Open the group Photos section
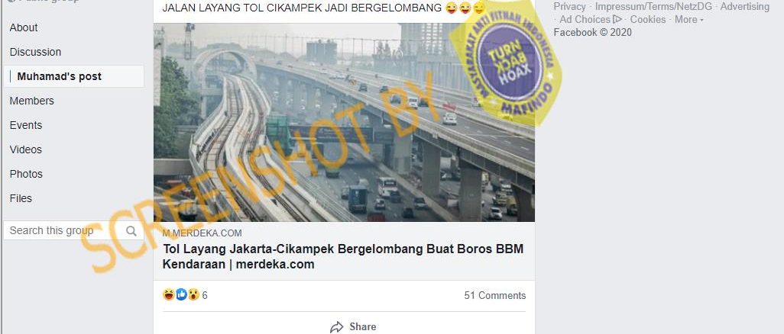The width and height of the screenshot is (784, 334). click(26, 174)
